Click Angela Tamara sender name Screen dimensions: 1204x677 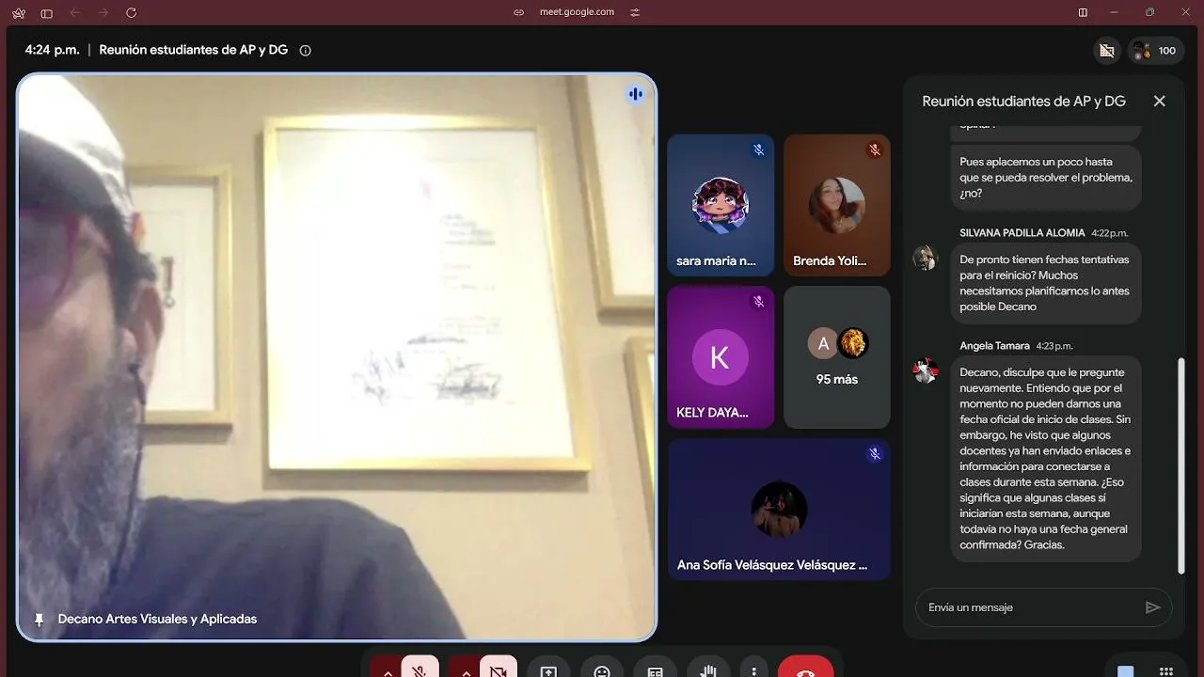(x=994, y=346)
